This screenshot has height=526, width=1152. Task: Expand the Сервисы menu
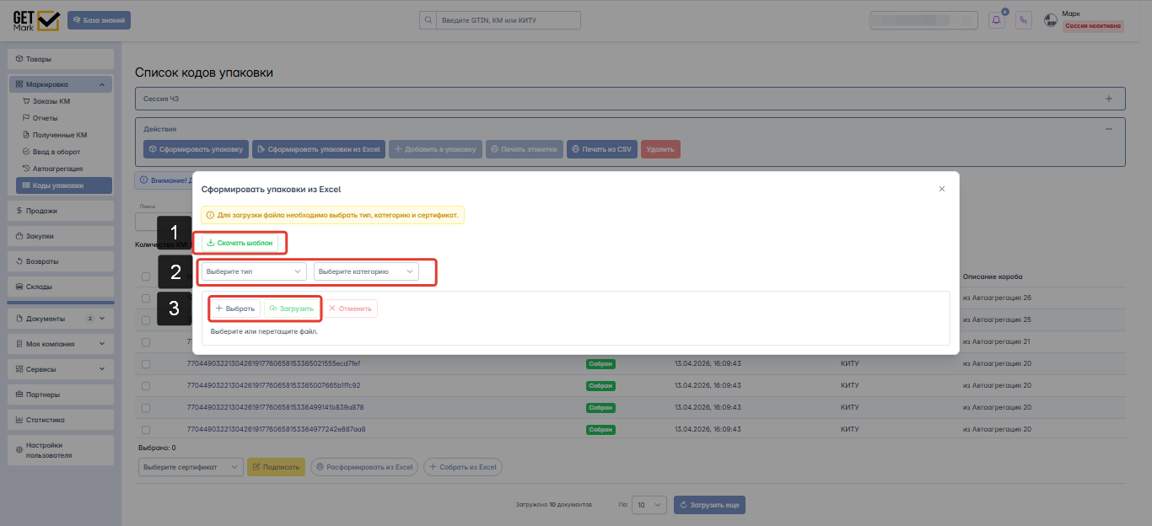point(61,369)
